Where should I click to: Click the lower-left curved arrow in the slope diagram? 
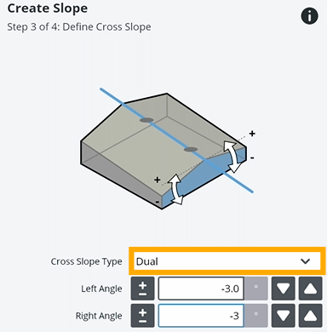click(x=175, y=189)
